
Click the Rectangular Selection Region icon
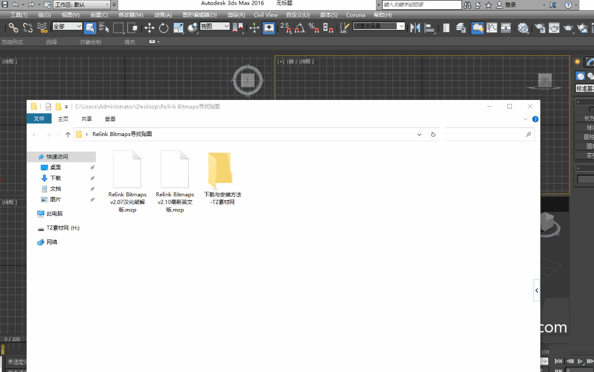pos(118,28)
